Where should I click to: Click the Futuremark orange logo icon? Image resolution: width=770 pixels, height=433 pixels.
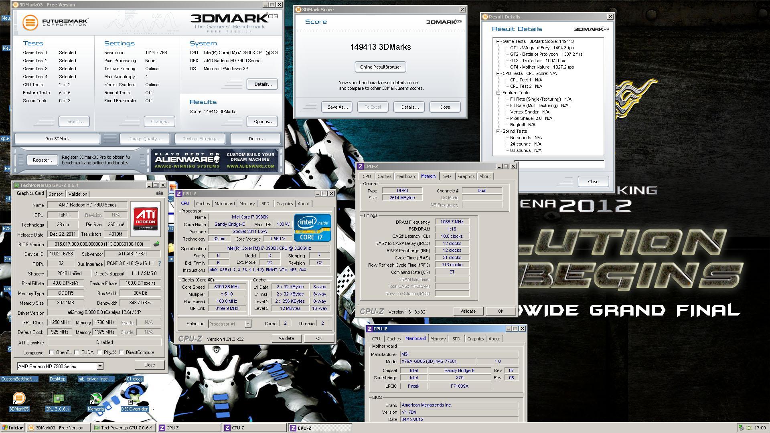(30, 22)
